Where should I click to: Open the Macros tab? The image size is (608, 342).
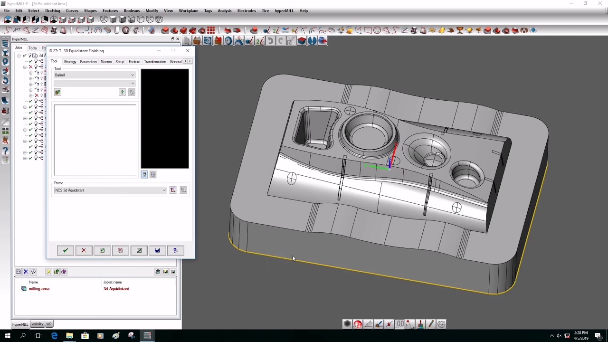(106, 62)
